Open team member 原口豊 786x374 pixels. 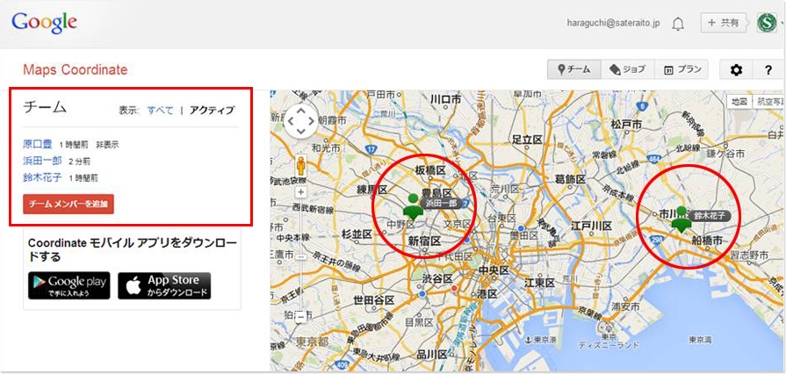(38, 144)
